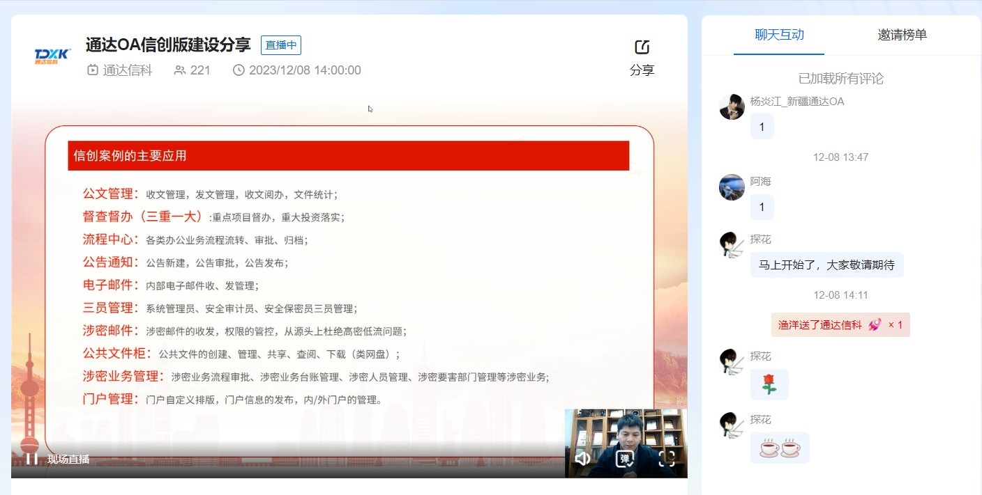Open the 邀请榜单 tab

(902, 35)
